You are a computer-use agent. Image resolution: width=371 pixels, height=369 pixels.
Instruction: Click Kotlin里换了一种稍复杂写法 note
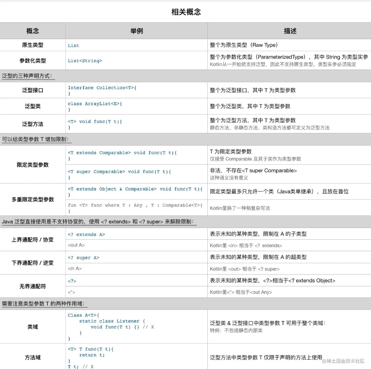click(240, 208)
